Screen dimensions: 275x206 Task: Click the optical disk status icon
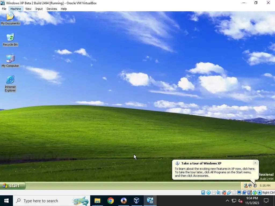coord(208,193)
